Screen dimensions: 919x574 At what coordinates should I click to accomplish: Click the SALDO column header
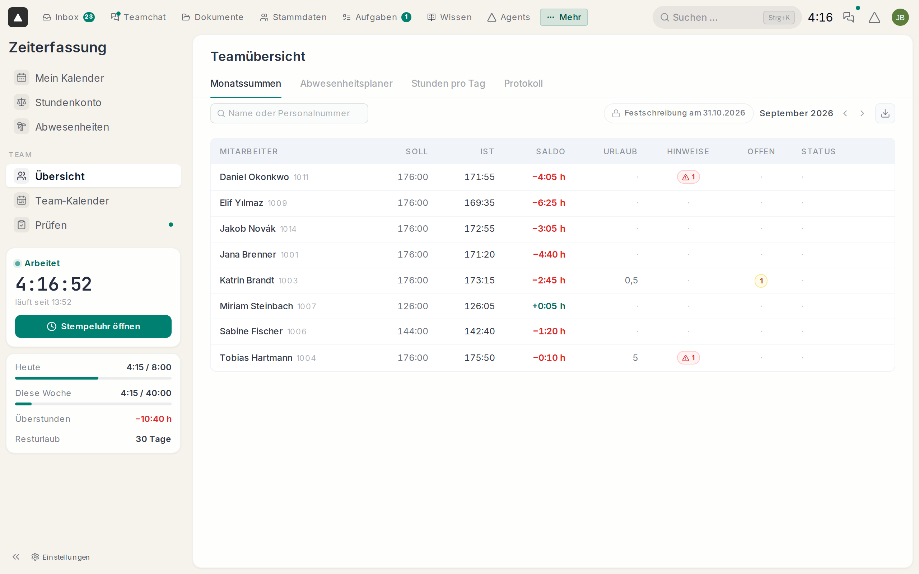[550, 151]
